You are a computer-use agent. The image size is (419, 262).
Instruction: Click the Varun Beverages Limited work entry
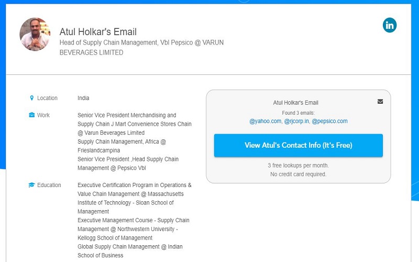pos(135,124)
